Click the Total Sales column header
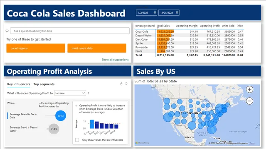The height and width of the screenshot is (149, 266). coord(163,26)
